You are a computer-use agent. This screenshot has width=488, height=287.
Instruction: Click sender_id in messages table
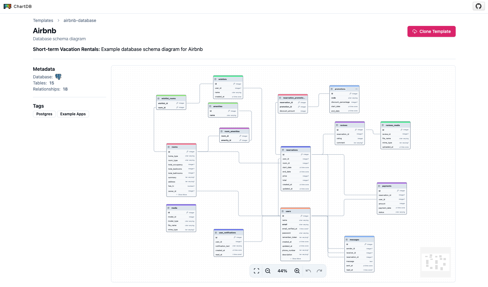coord(359,249)
